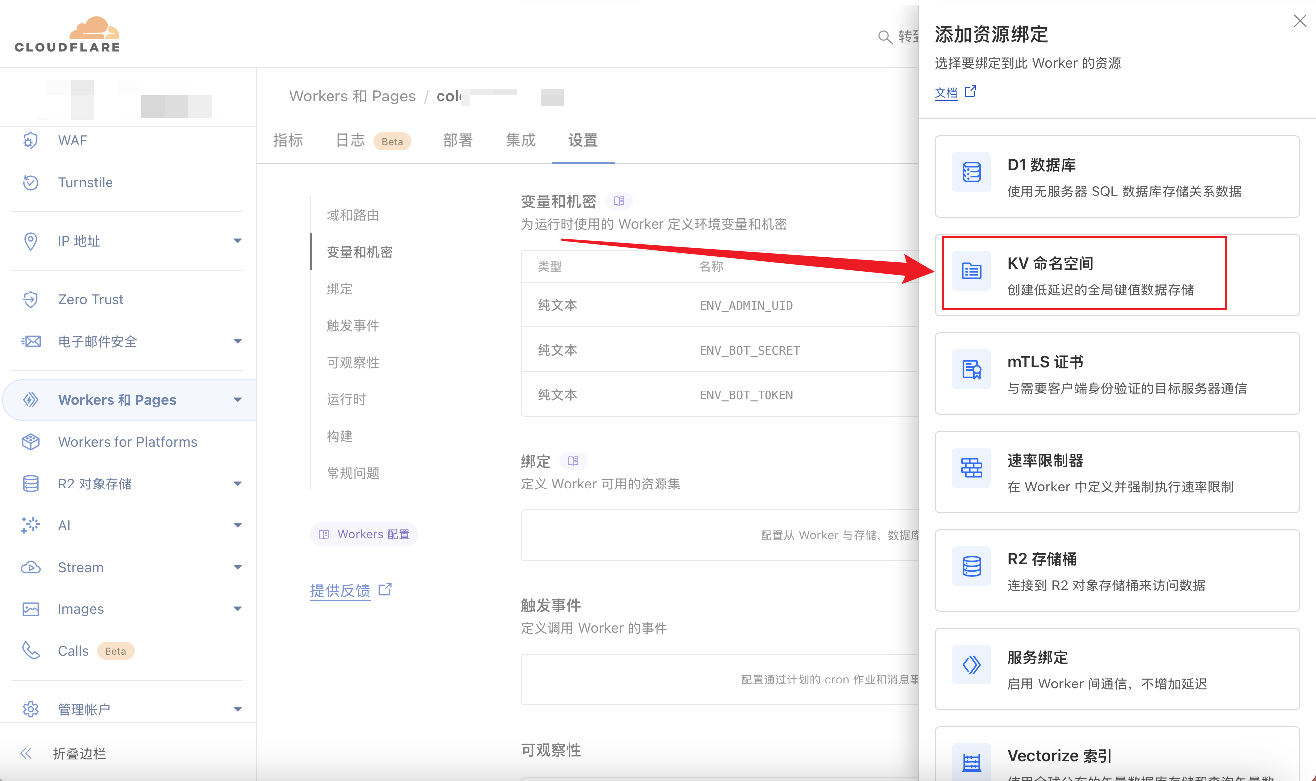Expand the Stream menu arrow
This screenshot has width=1316, height=781.
coord(238,567)
